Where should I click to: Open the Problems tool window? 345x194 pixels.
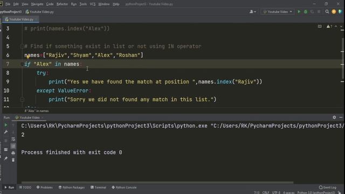pyautogui.click(x=45, y=188)
